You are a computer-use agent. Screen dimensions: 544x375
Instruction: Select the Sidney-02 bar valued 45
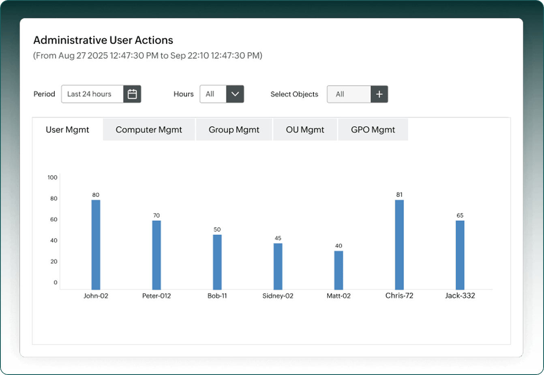pyautogui.click(x=278, y=266)
